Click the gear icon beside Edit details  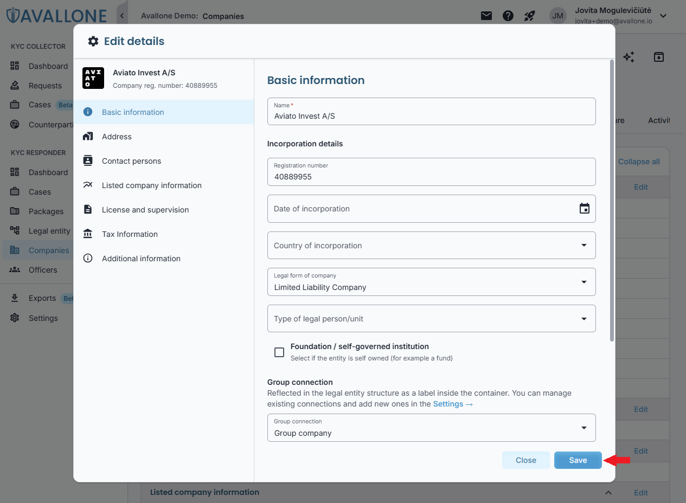[x=93, y=41]
